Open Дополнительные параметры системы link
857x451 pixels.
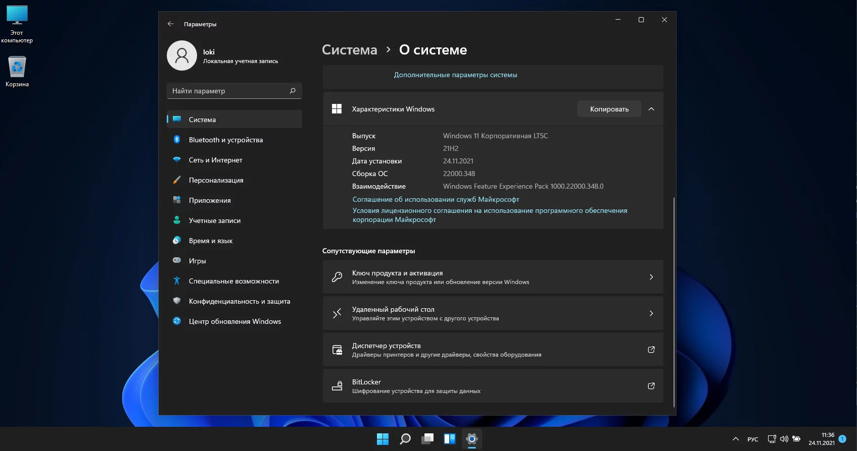(x=455, y=75)
